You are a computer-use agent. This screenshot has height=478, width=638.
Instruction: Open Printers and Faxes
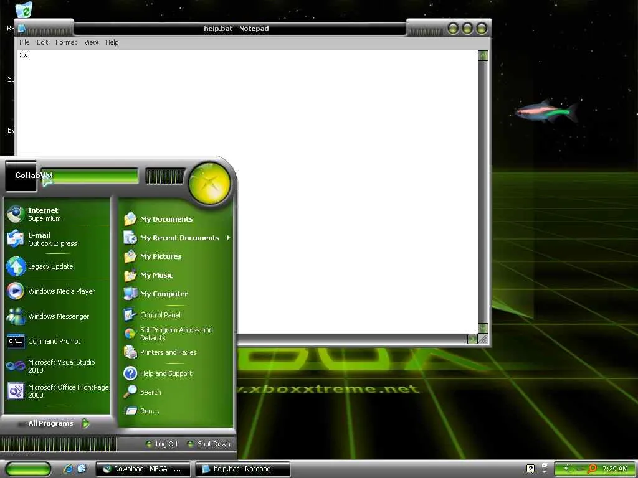click(176, 352)
